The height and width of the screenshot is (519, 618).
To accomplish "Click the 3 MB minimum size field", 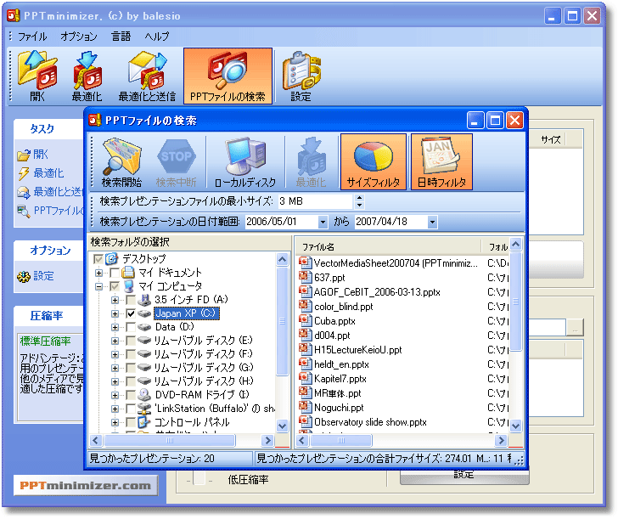I will tap(315, 201).
